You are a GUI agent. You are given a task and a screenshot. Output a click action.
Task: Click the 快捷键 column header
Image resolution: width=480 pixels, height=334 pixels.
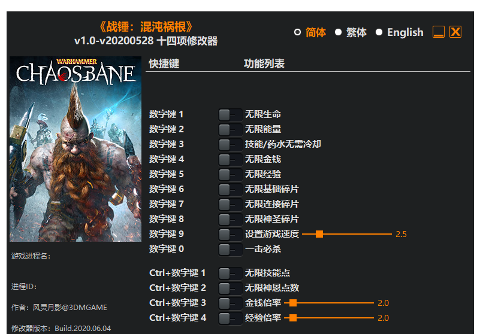tap(164, 64)
